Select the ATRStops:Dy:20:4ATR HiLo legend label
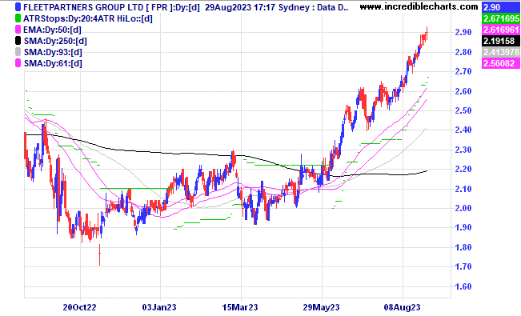Screen dimensions: 521x316 [88, 18]
